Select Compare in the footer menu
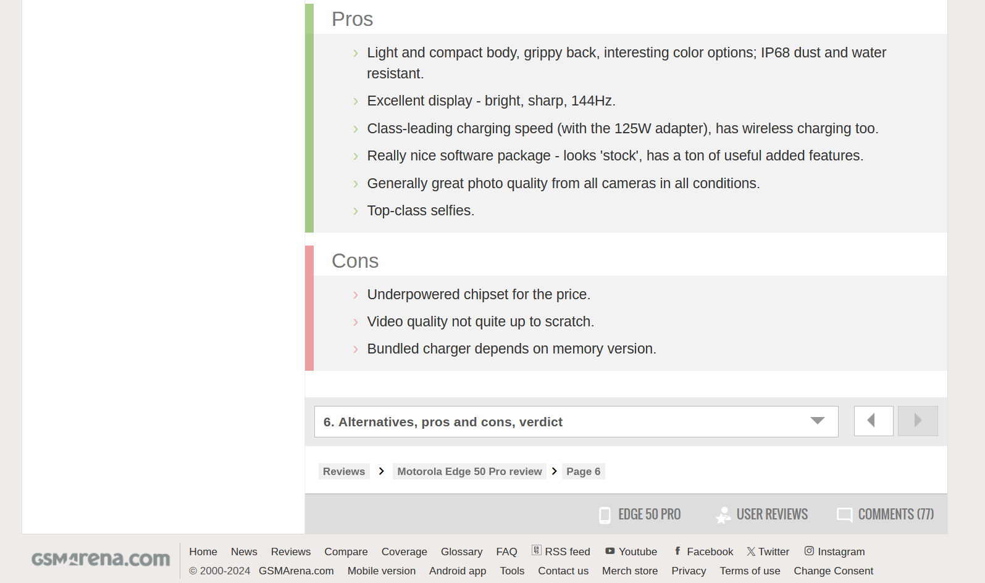The image size is (985, 583). click(x=346, y=552)
